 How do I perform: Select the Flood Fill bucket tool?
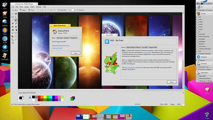13,27
